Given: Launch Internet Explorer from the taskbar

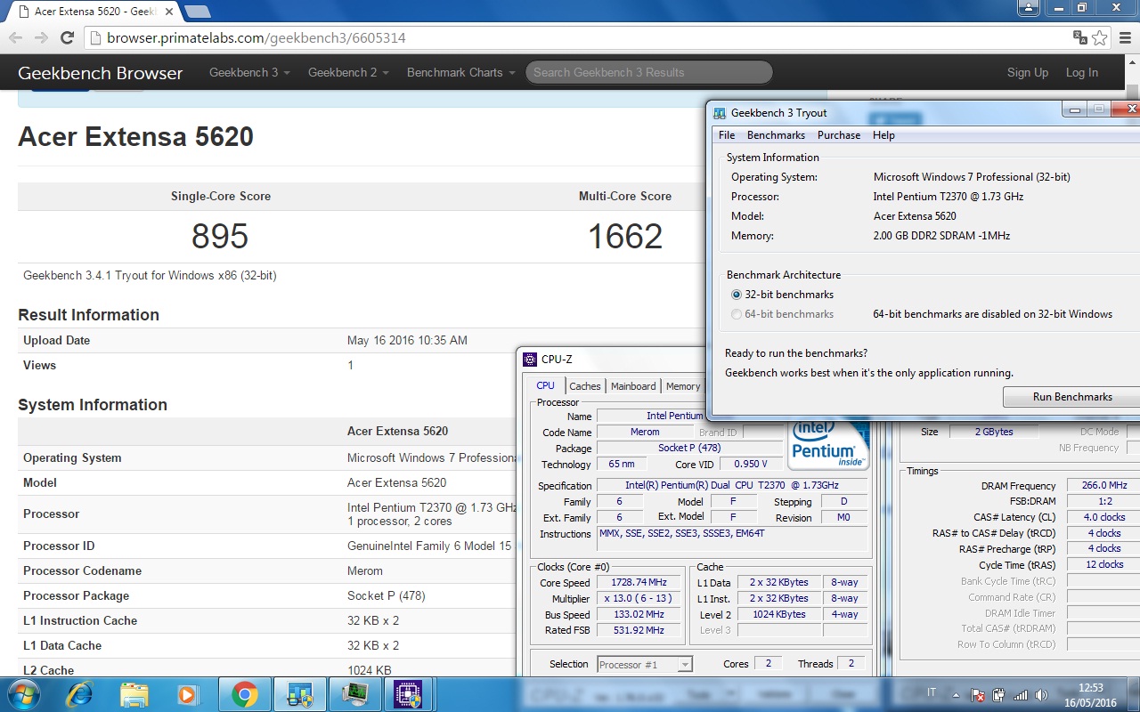Looking at the screenshot, I should [x=78, y=693].
